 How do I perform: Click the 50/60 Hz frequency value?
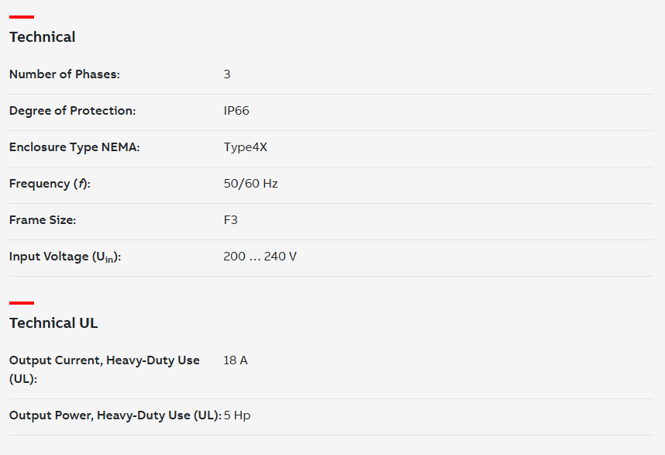pos(250,184)
